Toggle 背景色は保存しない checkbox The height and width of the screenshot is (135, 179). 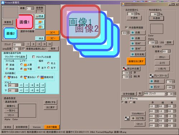pyautogui.click(x=24, y=48)
